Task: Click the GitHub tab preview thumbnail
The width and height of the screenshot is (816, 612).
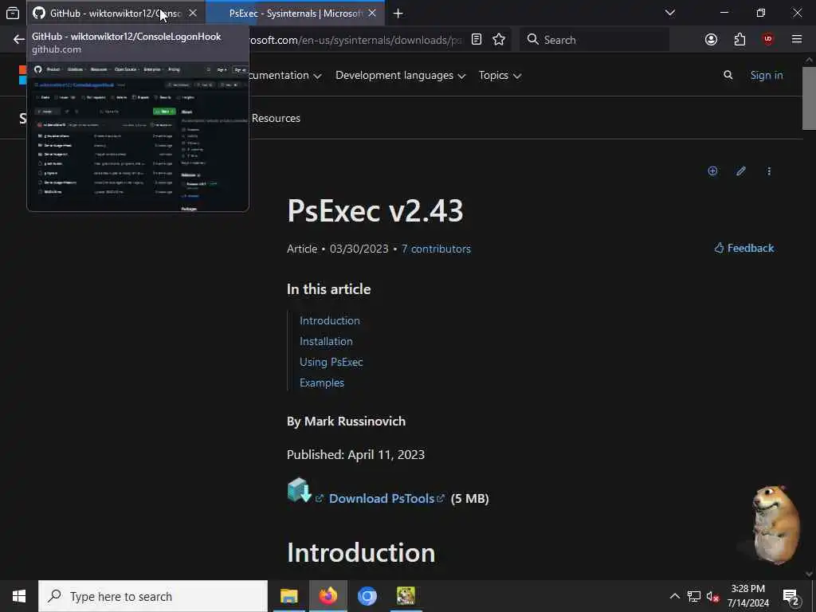Action: tap(138, 135)
